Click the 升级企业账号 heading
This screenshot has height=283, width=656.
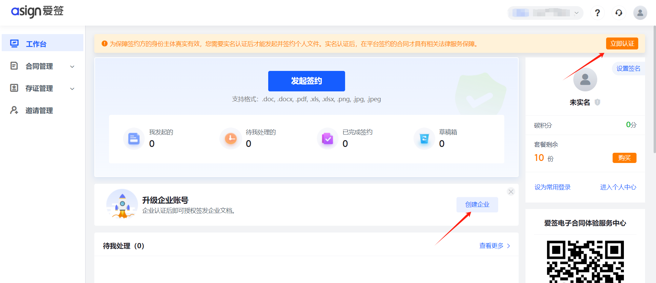(165, 200)
